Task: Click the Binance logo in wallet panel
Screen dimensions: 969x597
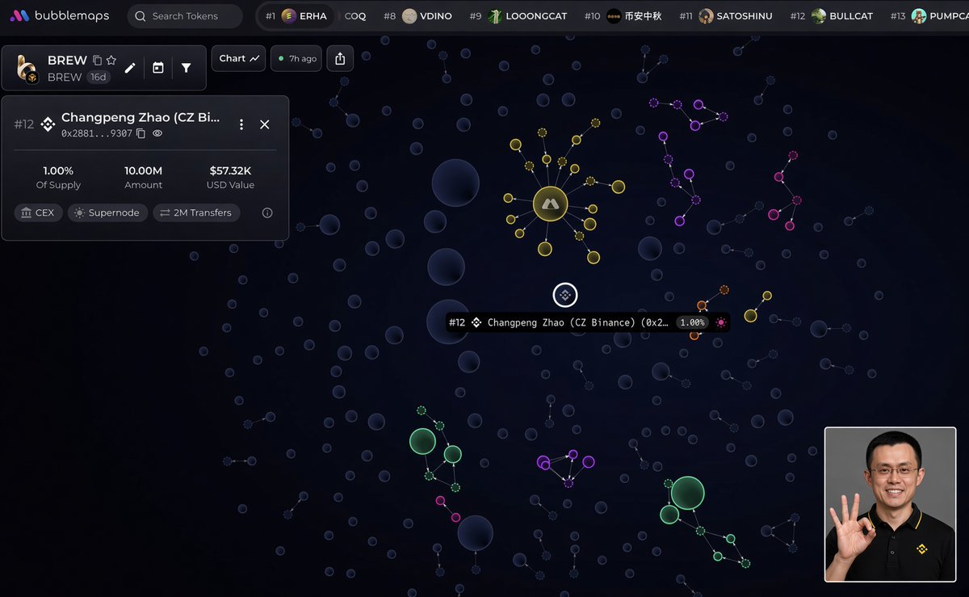Action: [48, 124]
